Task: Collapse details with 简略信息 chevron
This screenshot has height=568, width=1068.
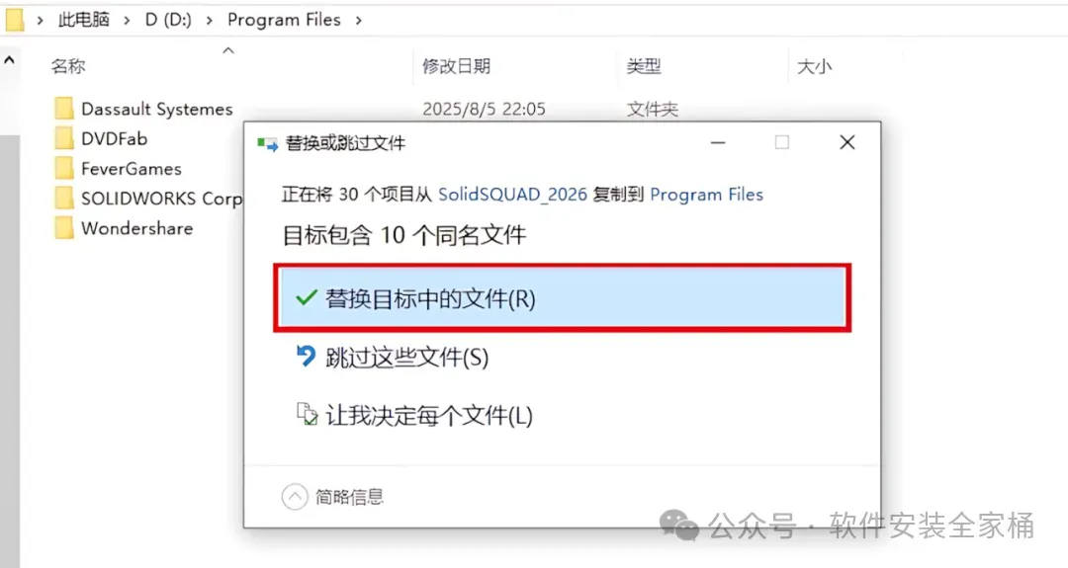Action: [295, 497]
